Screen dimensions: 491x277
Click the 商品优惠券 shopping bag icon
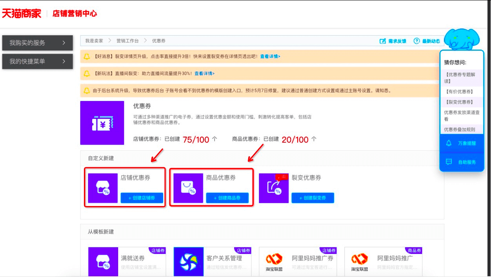[x=188, y=188]
